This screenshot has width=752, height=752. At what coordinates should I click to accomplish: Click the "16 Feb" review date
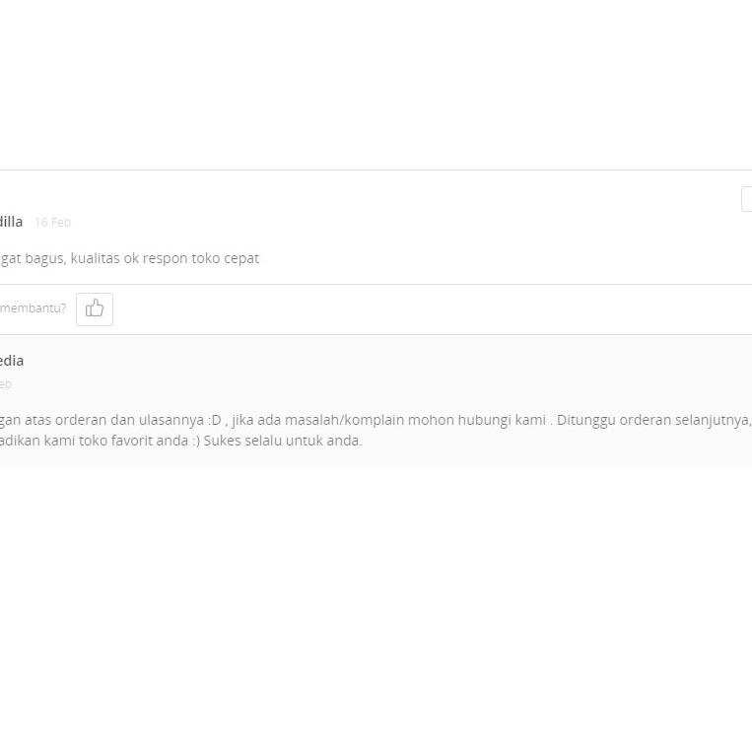pyautogui.click(x=53, y=223)
